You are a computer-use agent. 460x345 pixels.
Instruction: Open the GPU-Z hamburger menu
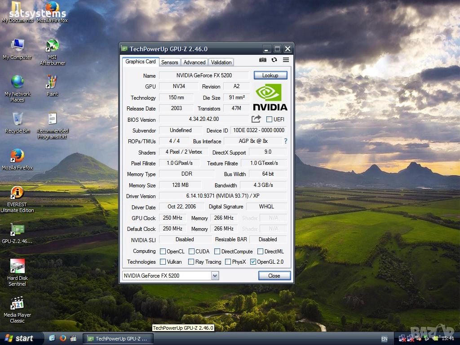pos(286,60)
